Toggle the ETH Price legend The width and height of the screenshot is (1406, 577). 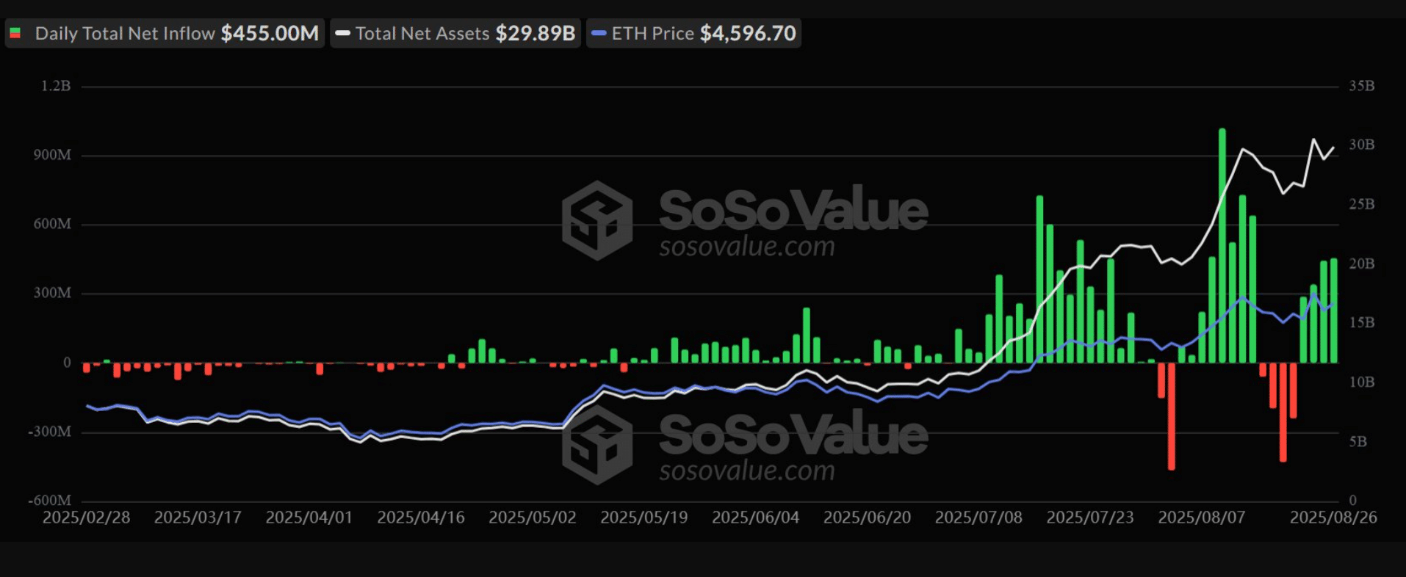tap(693, 34)
